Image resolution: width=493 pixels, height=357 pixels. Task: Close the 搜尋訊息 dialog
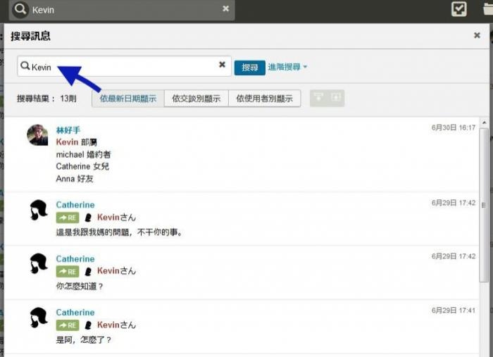(x=477, y=35)
